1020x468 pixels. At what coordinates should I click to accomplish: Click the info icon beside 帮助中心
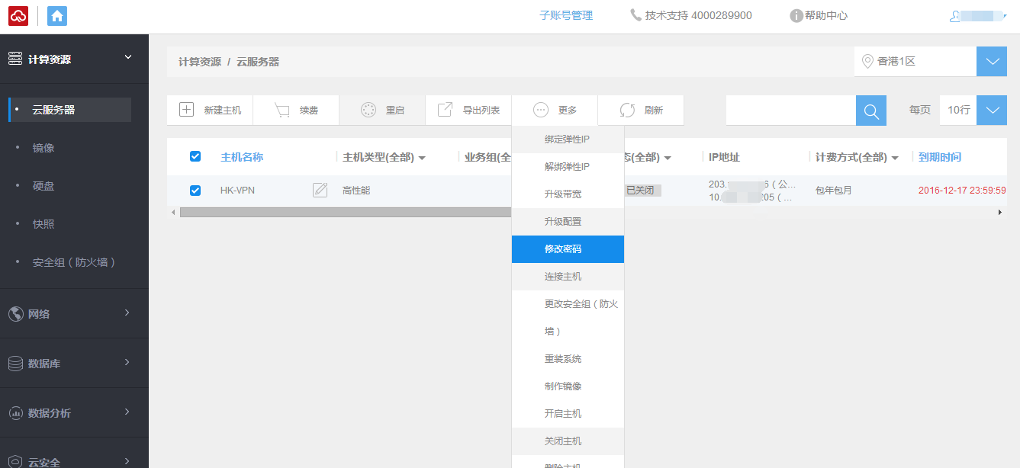(x=796, y=15)
